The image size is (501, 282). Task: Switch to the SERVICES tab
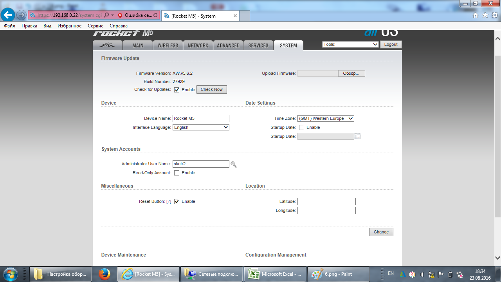pyautogui.click(x=258, y=45)
